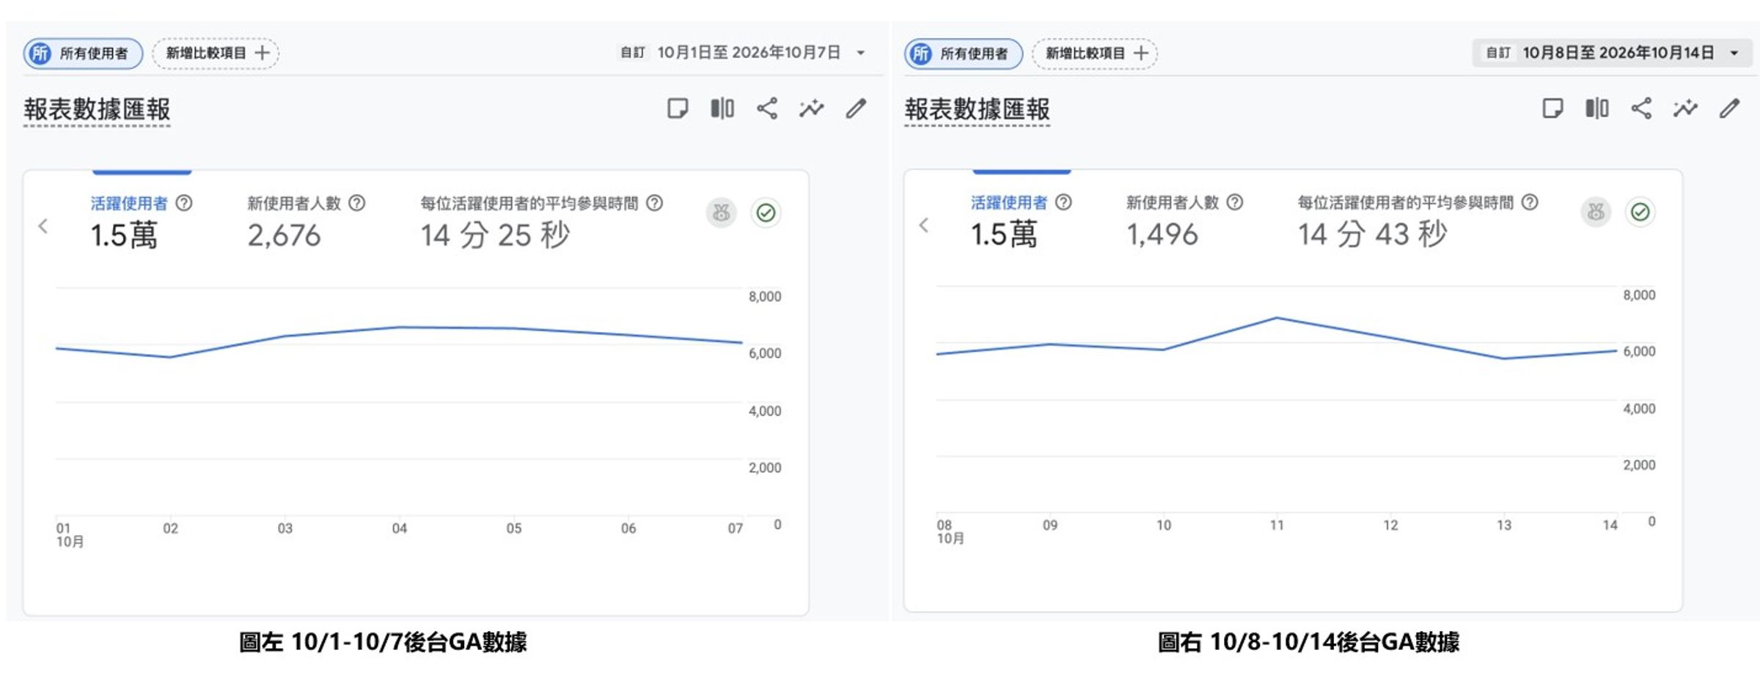Click line chart peak at date 11
Screen dimensions: 1760x694
click(x=1277, y=317)
